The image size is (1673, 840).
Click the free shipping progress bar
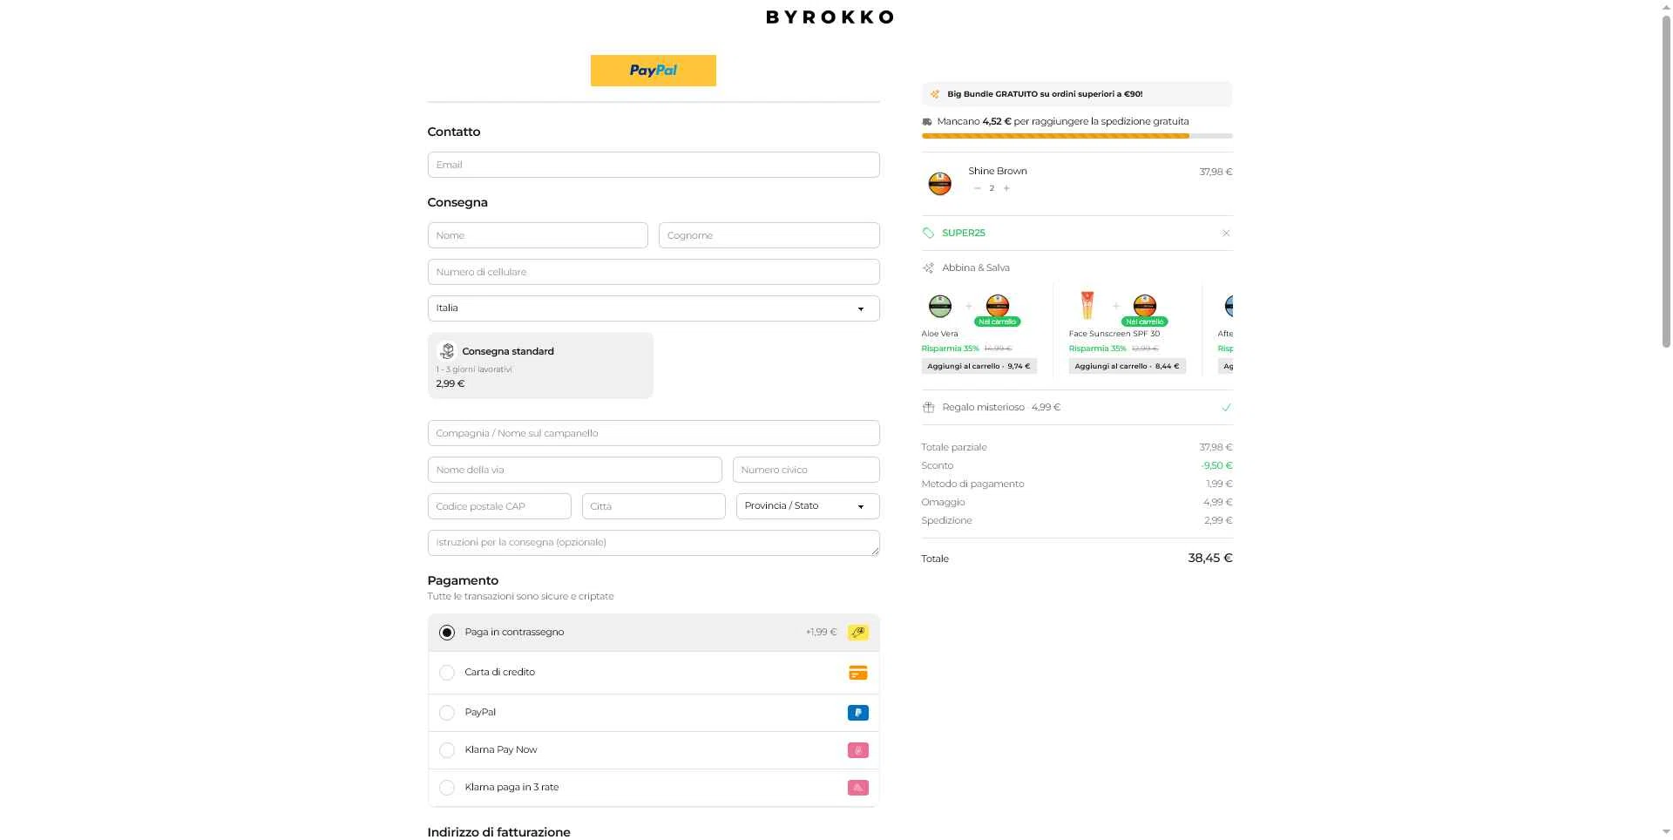tap(1077, 136)
